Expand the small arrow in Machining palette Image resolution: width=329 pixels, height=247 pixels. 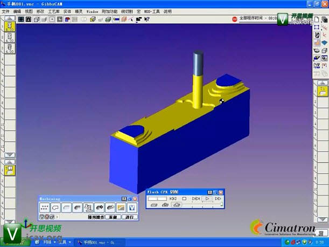point(58,217)
